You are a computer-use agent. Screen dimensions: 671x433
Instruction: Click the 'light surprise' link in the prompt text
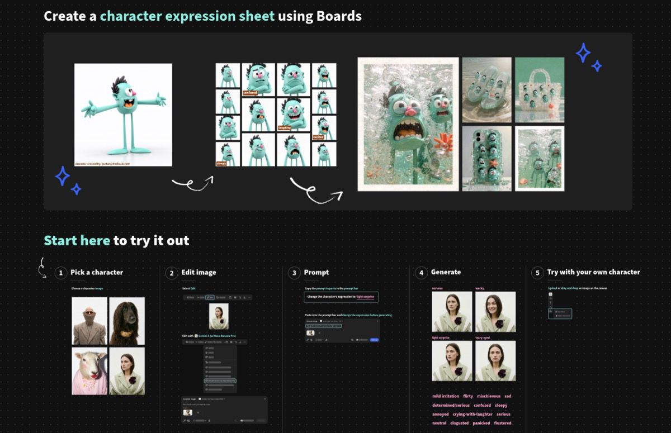pyautogui.click(x=365, y=297)
